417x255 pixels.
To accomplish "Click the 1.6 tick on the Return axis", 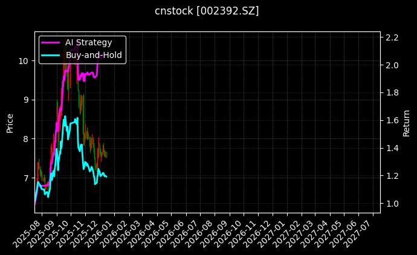I will (392, 120).
